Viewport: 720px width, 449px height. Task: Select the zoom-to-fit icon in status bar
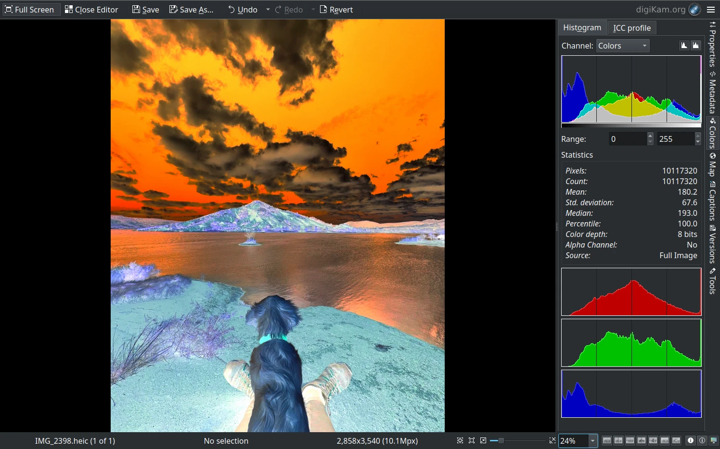pyautogui.click(x=460, y=440)
